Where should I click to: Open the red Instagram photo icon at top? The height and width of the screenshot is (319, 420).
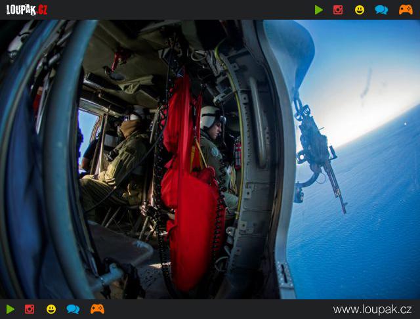tap(338, 10)
